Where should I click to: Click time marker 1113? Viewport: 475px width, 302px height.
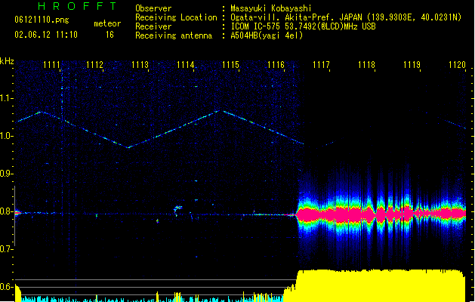click(140, 65)
